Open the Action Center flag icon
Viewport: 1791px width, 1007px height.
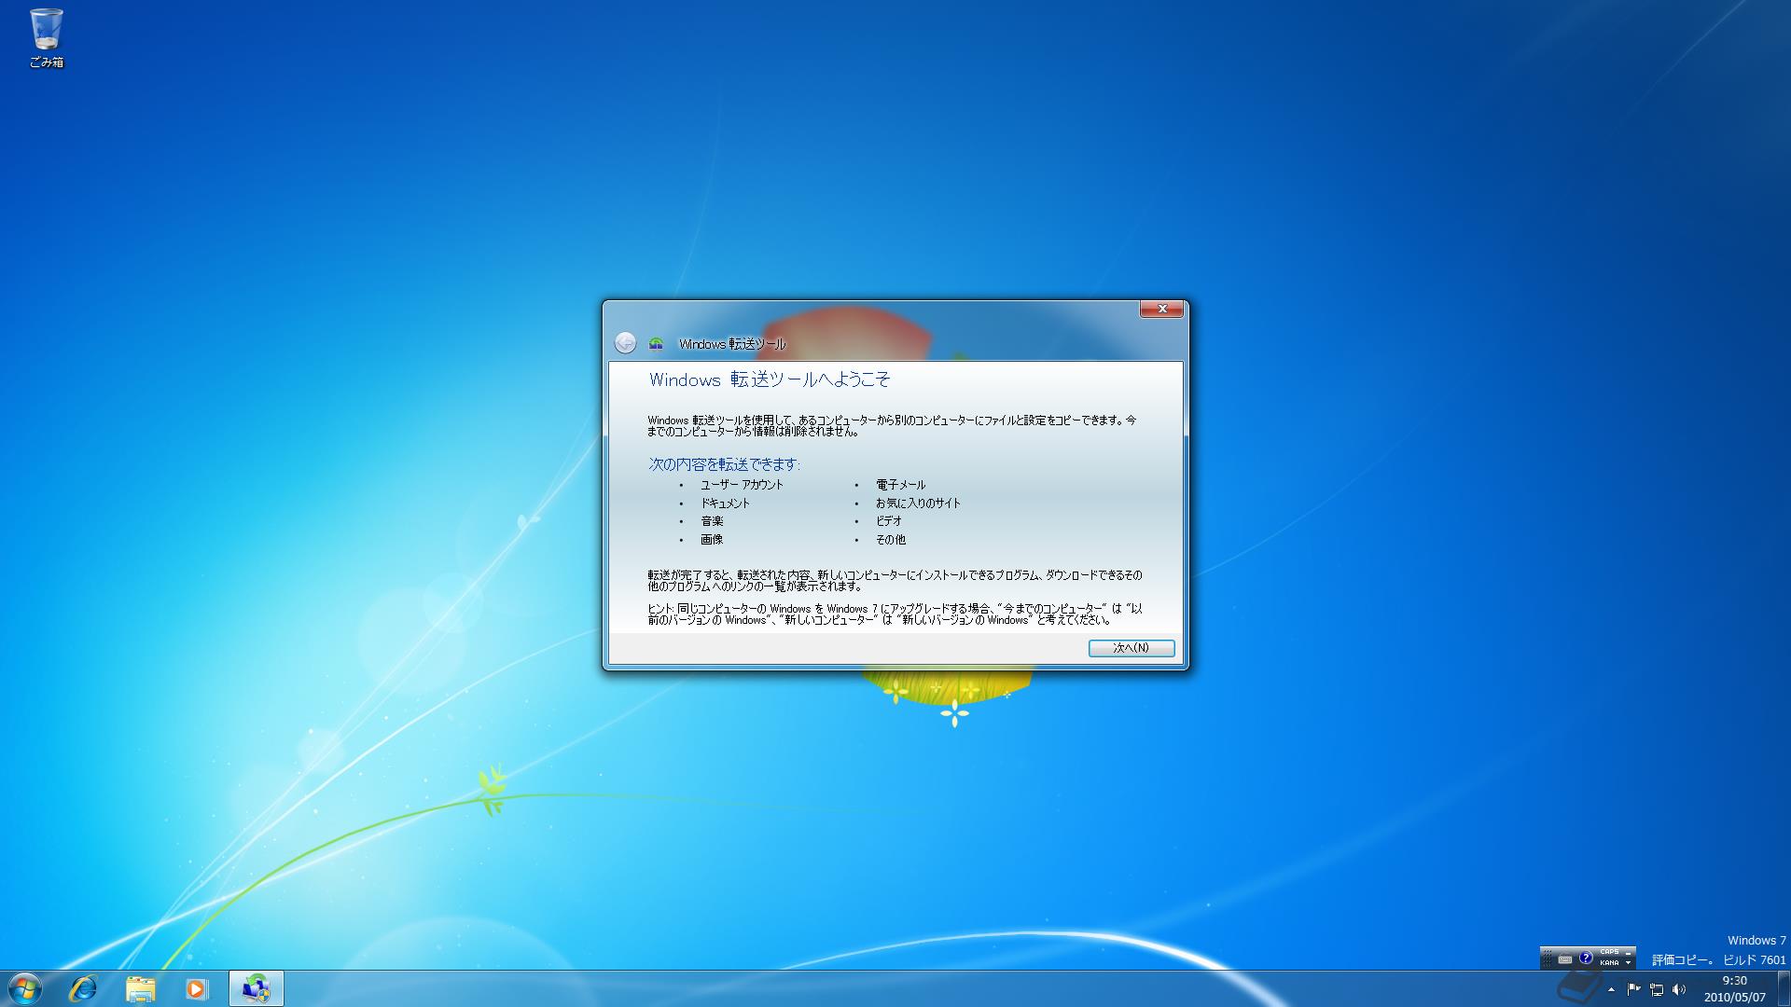pos(1634,989)
